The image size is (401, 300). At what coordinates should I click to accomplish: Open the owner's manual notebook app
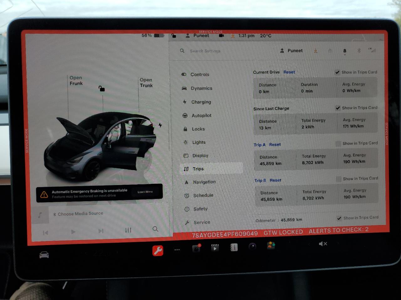click(x=234, y=247)
